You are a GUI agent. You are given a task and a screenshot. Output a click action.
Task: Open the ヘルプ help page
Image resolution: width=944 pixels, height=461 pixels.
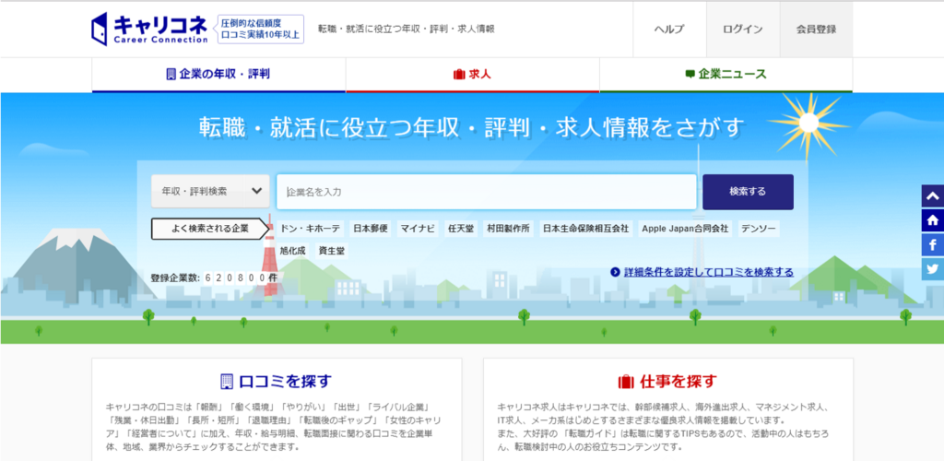(x=669, y=29)
